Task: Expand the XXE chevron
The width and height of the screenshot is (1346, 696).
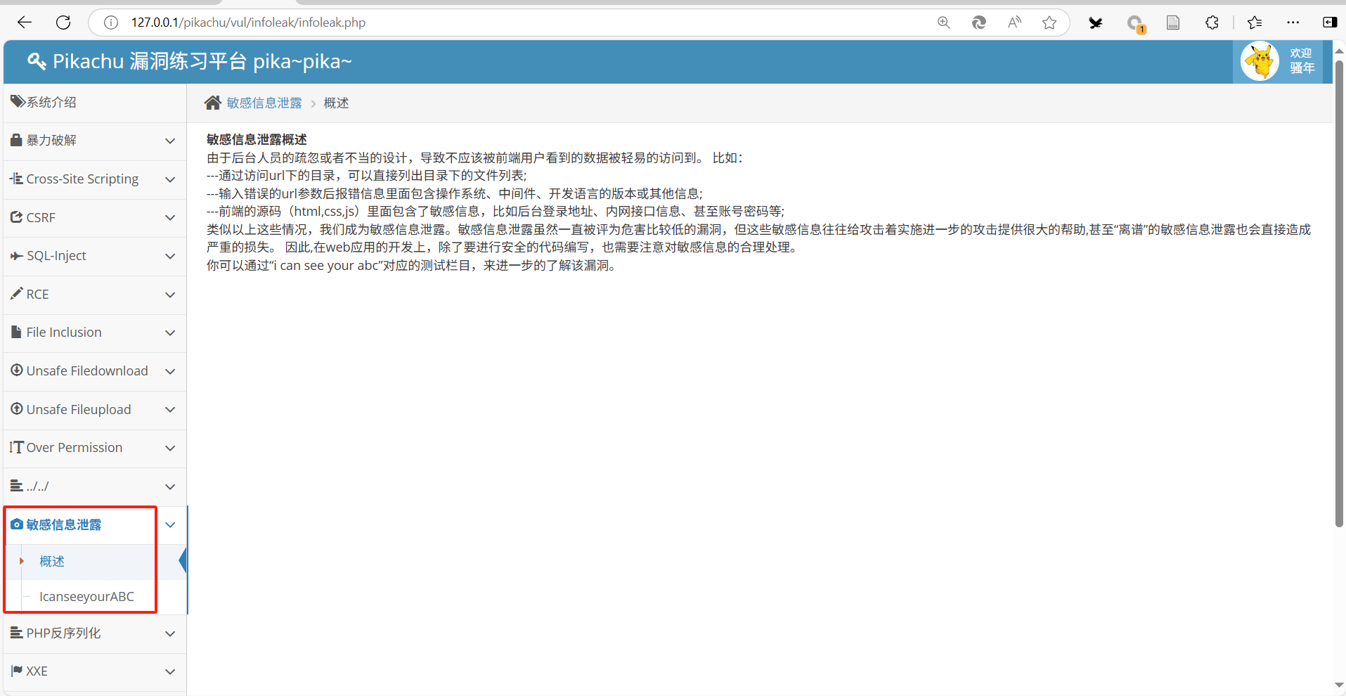Action: pyautogui.click(x=170, y=672)
